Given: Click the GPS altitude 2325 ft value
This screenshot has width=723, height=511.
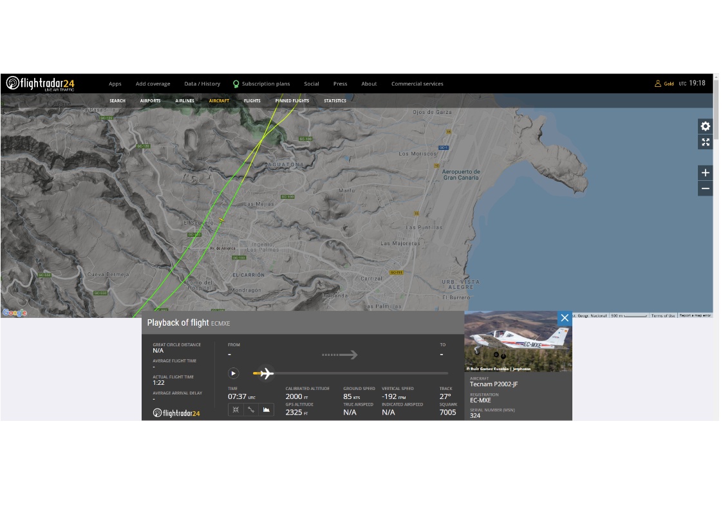Looking at the screenshot, I should 297,413.
